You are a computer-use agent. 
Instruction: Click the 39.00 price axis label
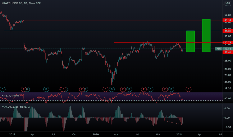click(x=228, y=36)
